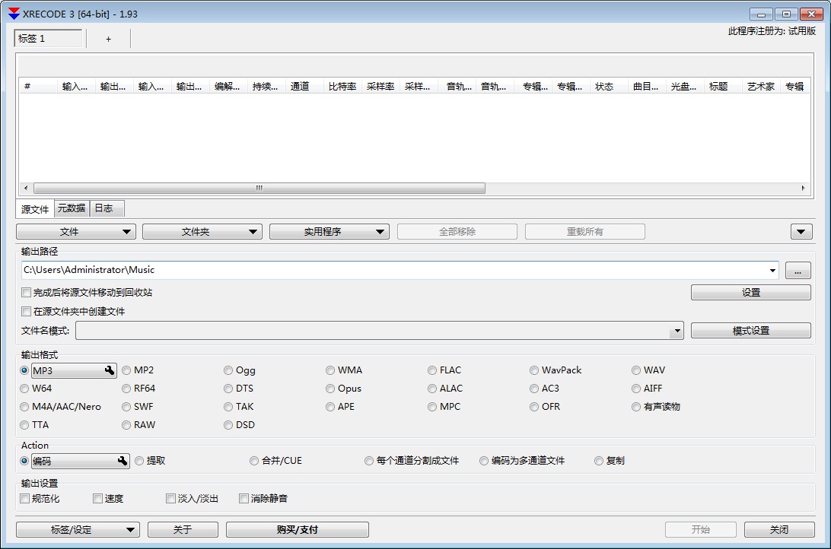Click the scroll left arrow of the file list
The height and width of the screenshot is (549, 831).
[26, 188]
